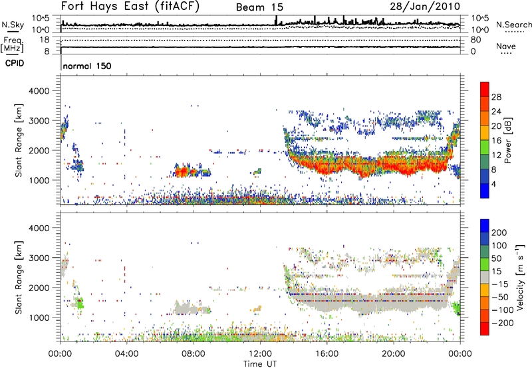
Task: Click the gray band of velocity colorbar
Action: pos(485,277)
